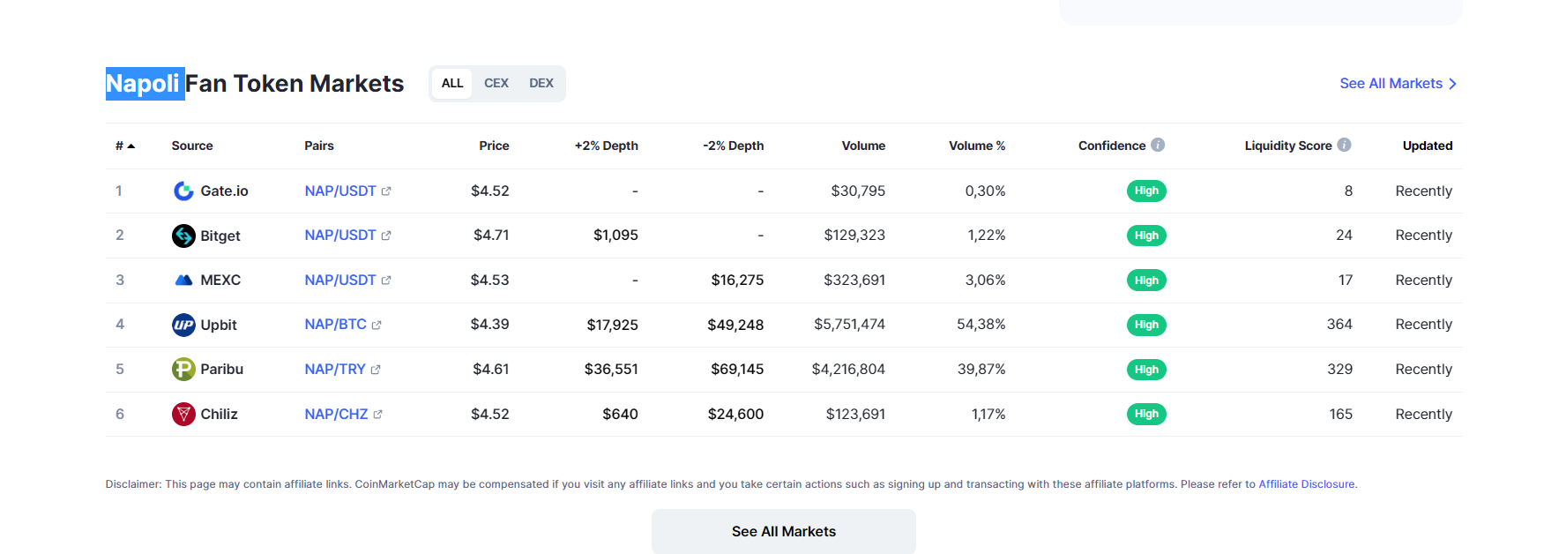The height and width of the screenshot is (554, 1544).
Task: Click the Chiliz source name
Action: [219, 414]
